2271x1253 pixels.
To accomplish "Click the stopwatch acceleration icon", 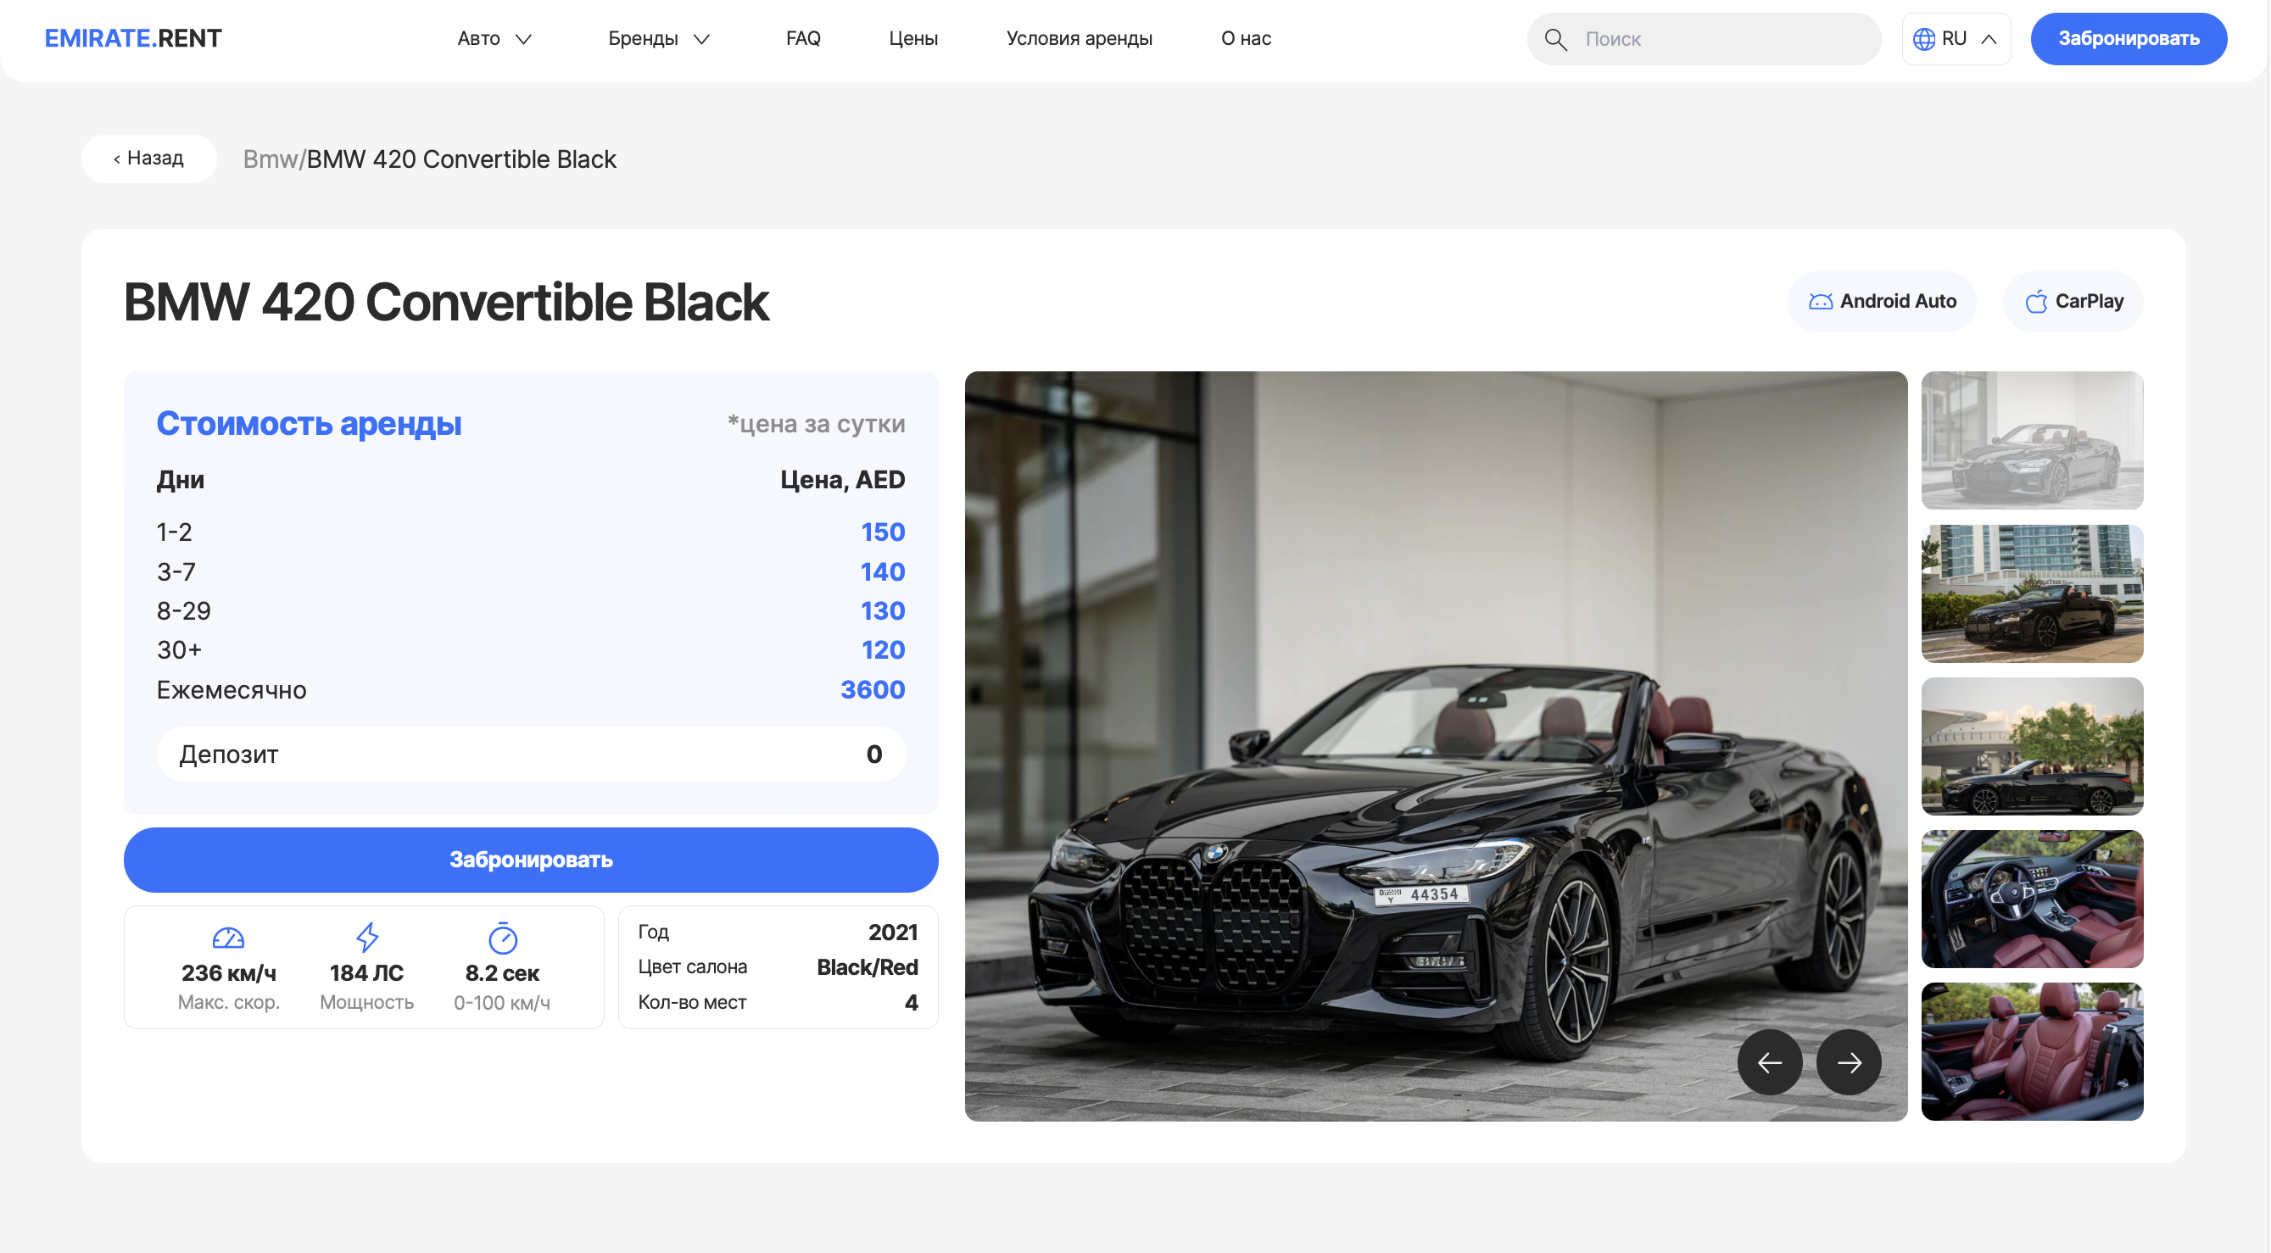I will pos(503,938).
